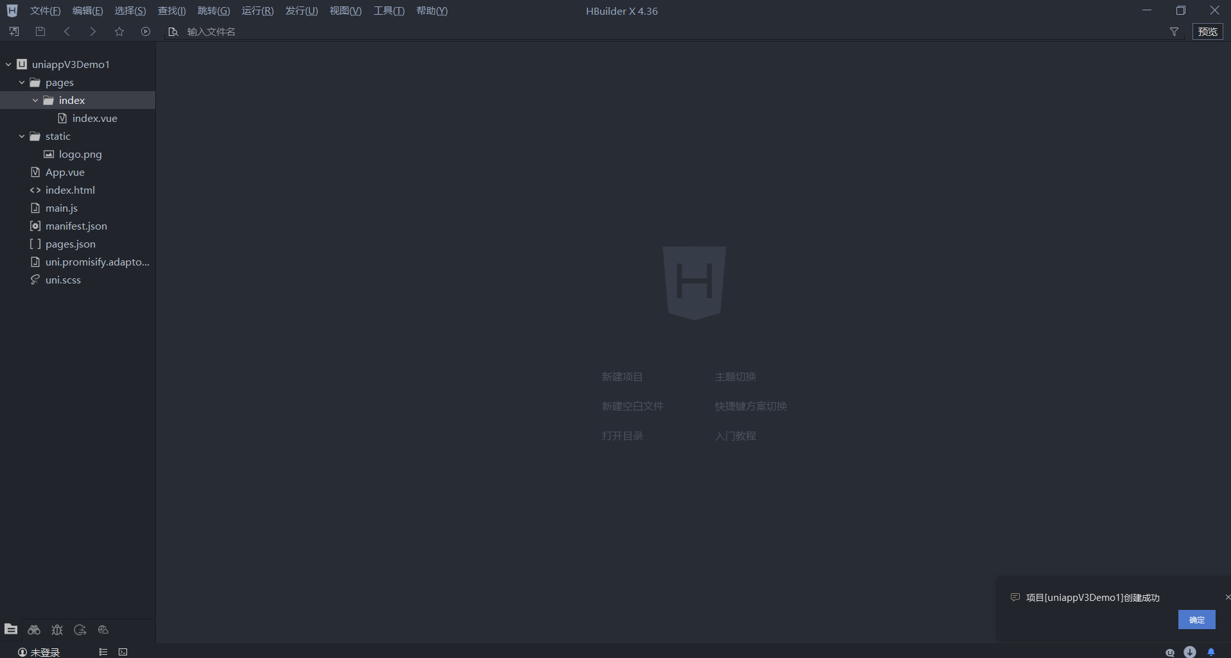
Task: Click the globe cloud icon in the sidebar bottom
Action: click(x=103, y=630)
